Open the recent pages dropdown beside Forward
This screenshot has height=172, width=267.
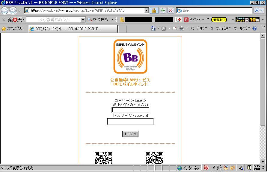[x=19, y=10]
